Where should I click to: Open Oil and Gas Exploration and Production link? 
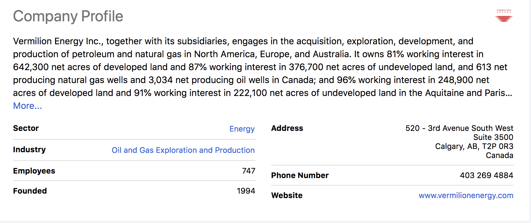(x=183, y=150)
